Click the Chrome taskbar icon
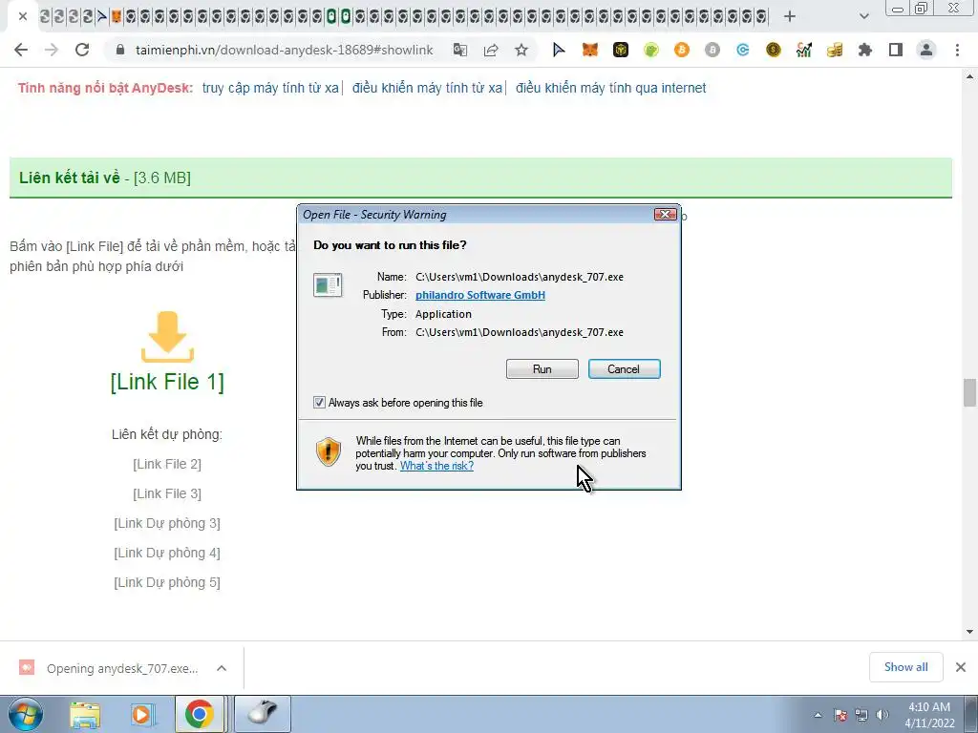 point(199,714)
